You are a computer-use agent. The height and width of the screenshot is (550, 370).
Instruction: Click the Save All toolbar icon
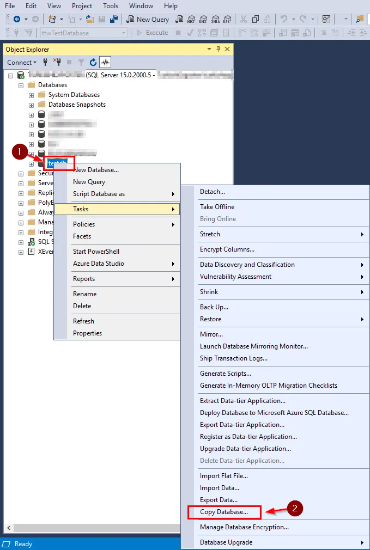(x=114, y=19)
